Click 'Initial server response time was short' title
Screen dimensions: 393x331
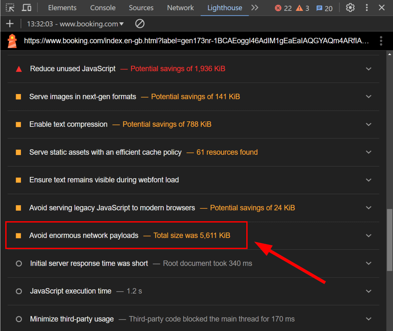click(89, 263)
